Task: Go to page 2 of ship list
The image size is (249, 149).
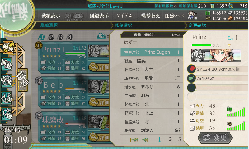Action: pyautogui.click(x=170, y=139)
